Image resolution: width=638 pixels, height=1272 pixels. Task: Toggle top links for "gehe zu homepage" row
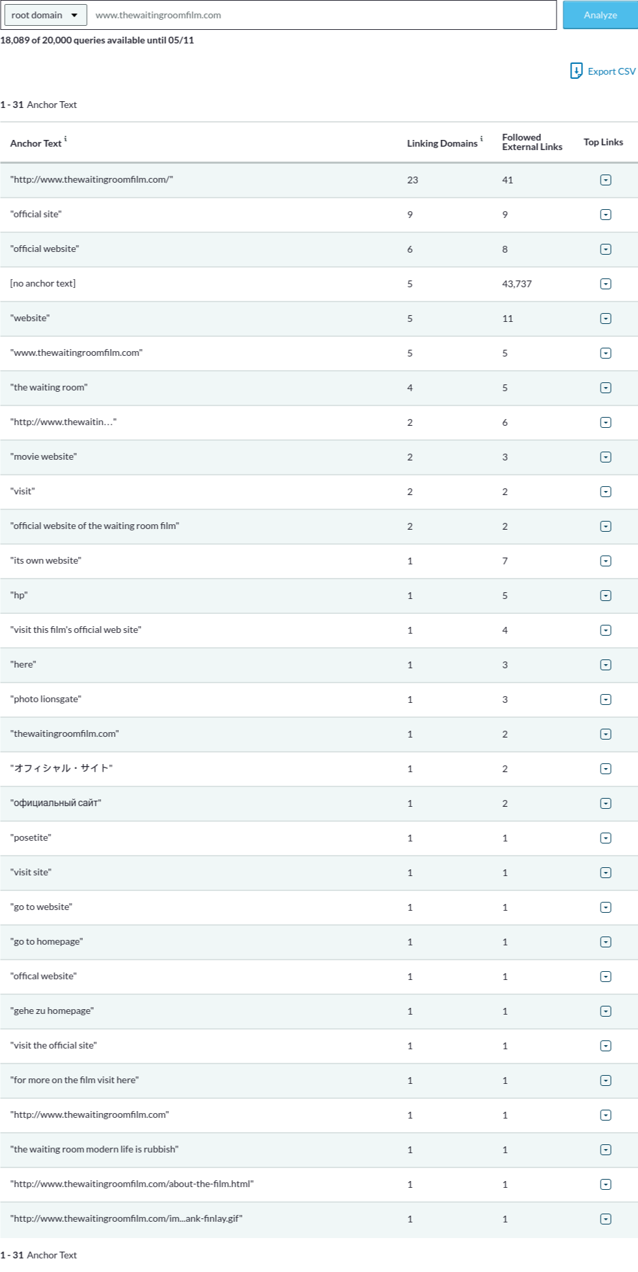[605, 1011]
